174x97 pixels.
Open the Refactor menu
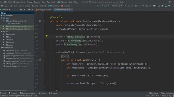(x=37, y=2)
